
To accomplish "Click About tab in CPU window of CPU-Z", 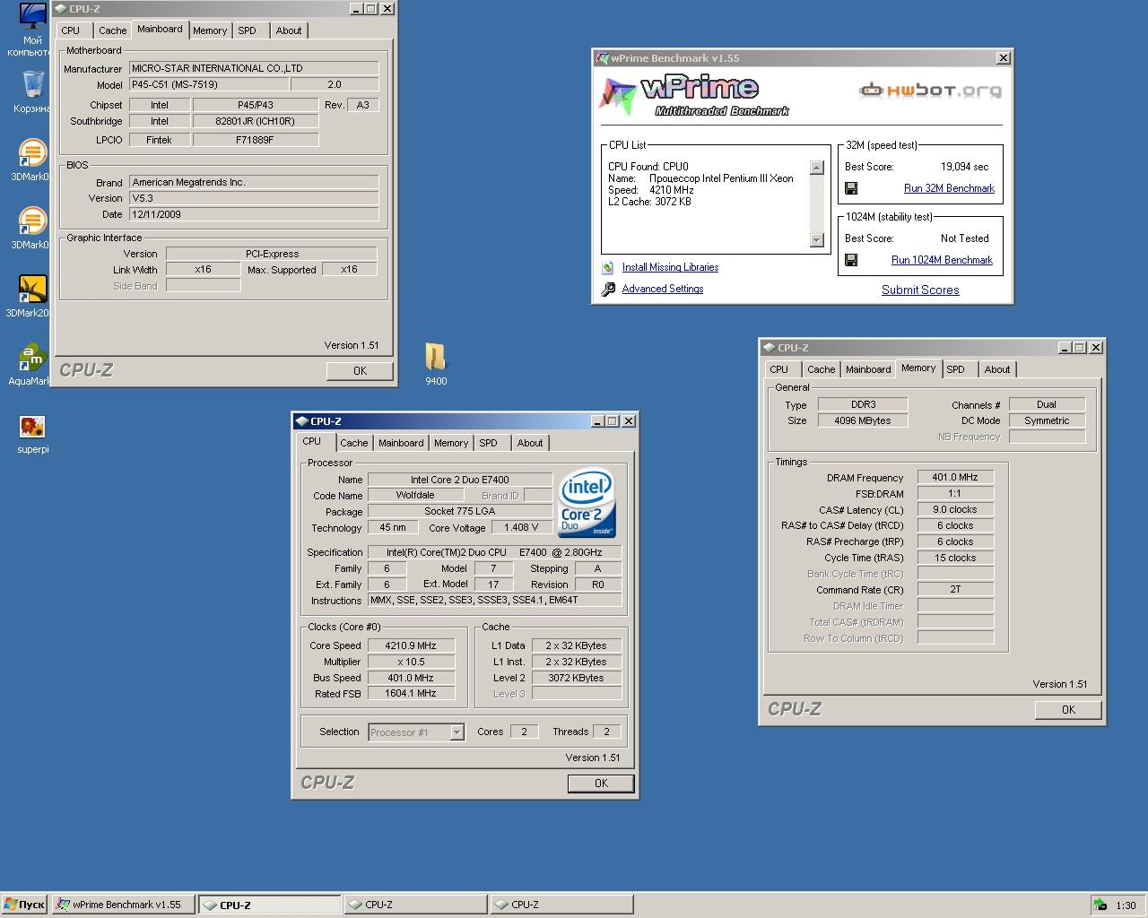I will [x=530, y=443].
